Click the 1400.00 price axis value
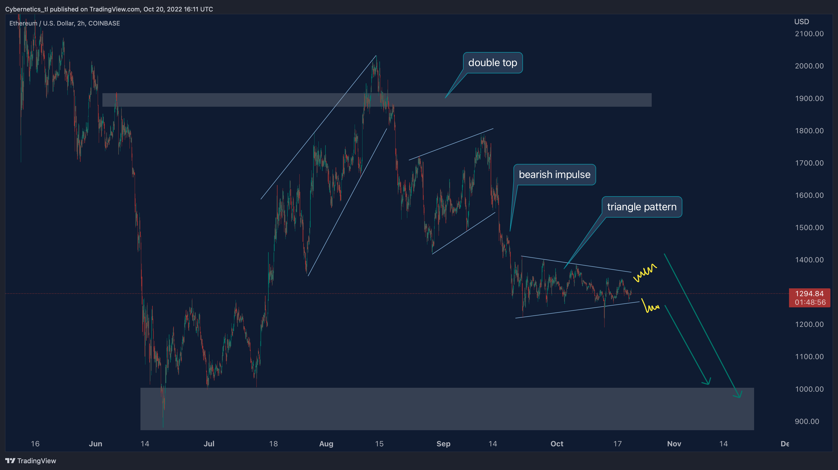Screen dimensions: 838x470 tap(809, 260)
